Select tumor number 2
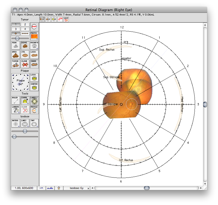The width and height of the screenshot is (218, 205). tap(25, 25)
